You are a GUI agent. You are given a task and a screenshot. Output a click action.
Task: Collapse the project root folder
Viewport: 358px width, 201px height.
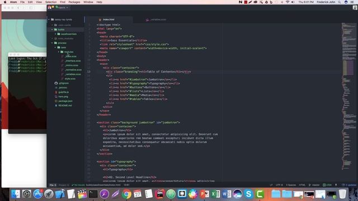49,20
